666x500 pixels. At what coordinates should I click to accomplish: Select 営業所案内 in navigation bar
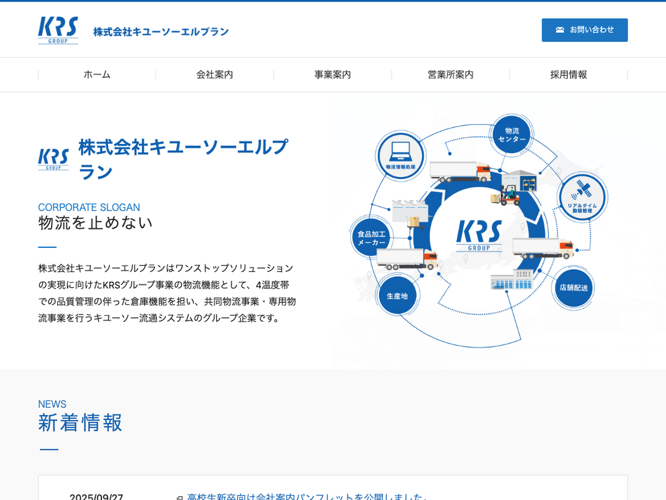pyautogui.click(x=450, y=74)
